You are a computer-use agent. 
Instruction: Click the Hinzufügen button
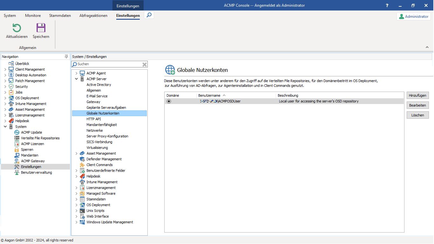417,95
